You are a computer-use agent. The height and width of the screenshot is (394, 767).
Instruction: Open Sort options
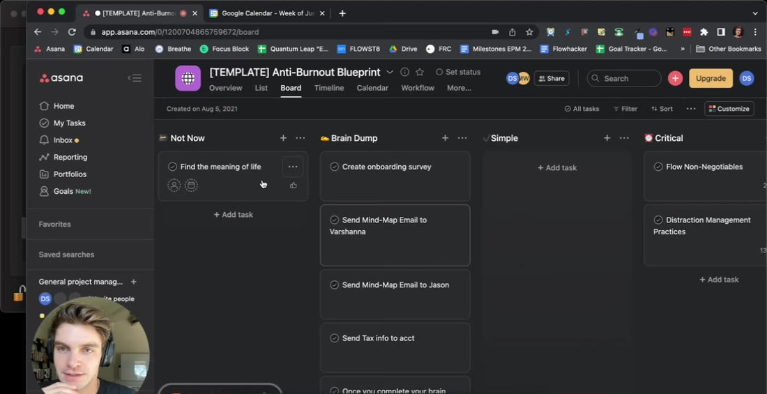[662, 109]
